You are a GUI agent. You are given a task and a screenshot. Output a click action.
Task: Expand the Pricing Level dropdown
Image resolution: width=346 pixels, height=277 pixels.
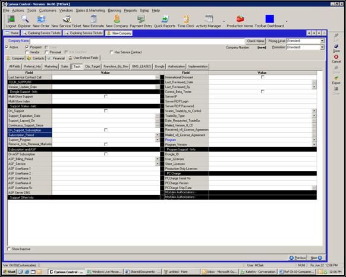pyautogui.click(x=322, y=41)
